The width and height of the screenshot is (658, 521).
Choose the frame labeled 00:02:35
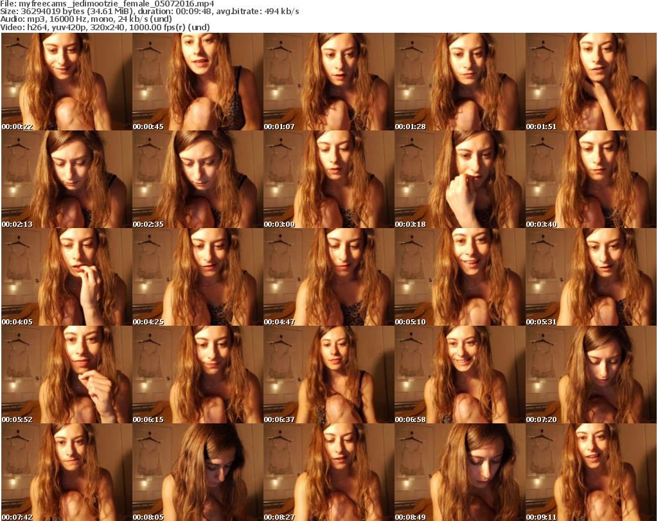coord(198,179)
